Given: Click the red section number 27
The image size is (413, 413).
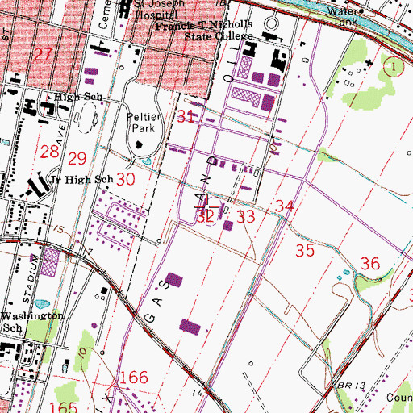Looking at the screenshot, I should (43, 54).
